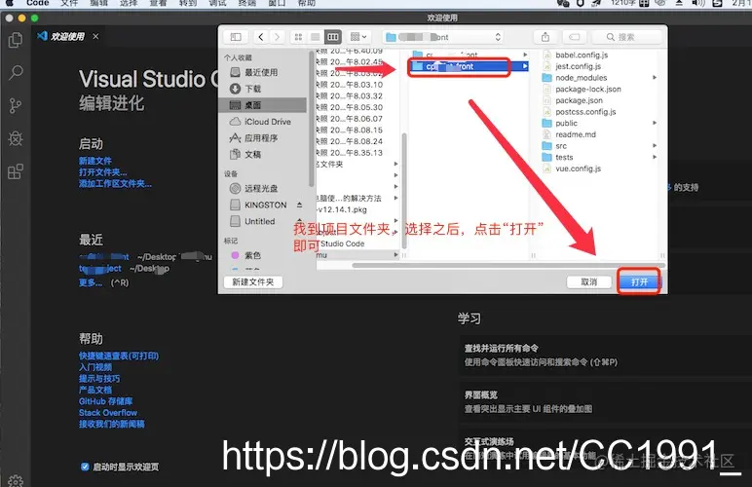Click the 新建文件夹 button
752x487 pixels.
tap(253, 281)
